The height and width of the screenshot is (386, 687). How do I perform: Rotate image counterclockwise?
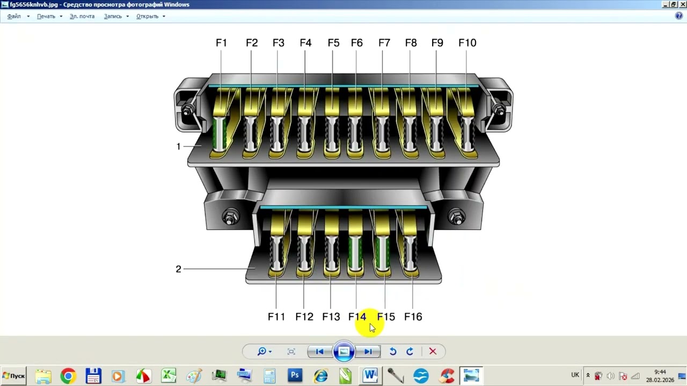tap(393, 352)
